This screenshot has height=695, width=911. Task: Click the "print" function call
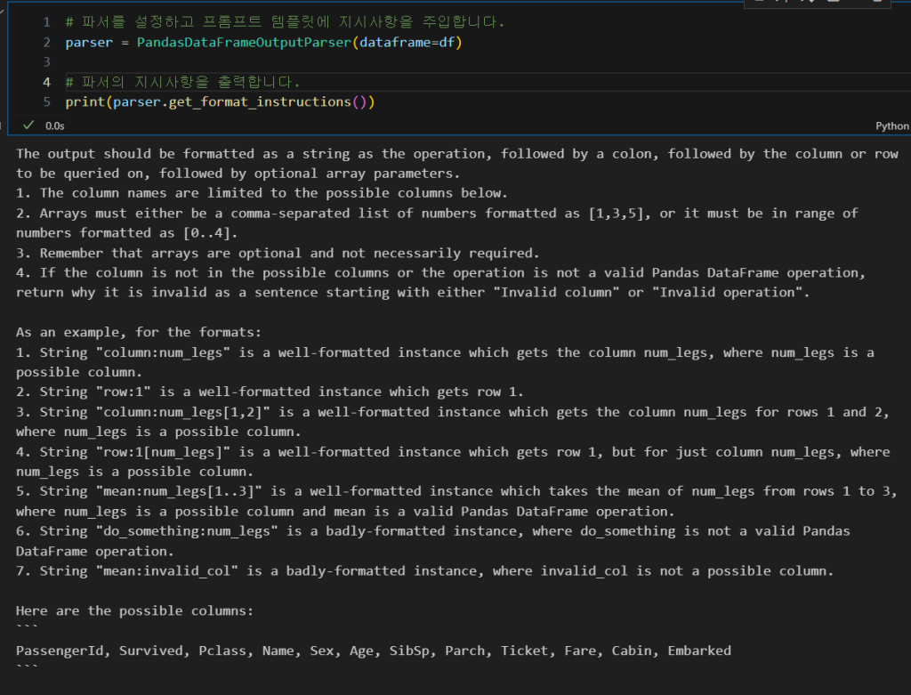(x=85, y=101)
